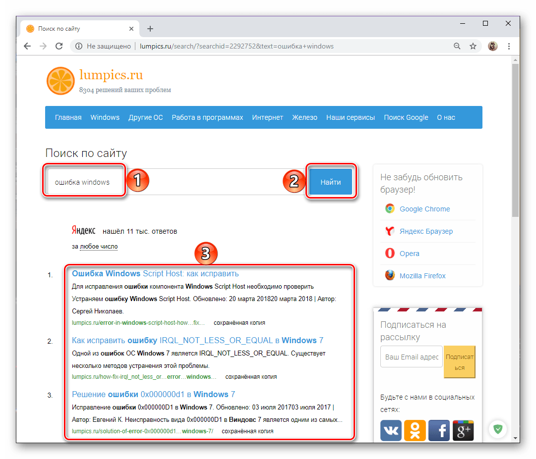The image size is (536, 459).
Task: Click the lumpics.ru orange logo
Action: [x=60, y=81]
